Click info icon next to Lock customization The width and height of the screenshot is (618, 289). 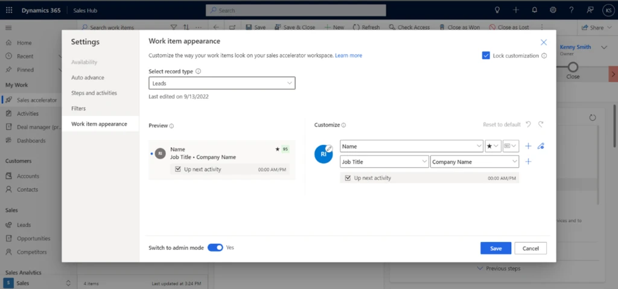[544, 56]
